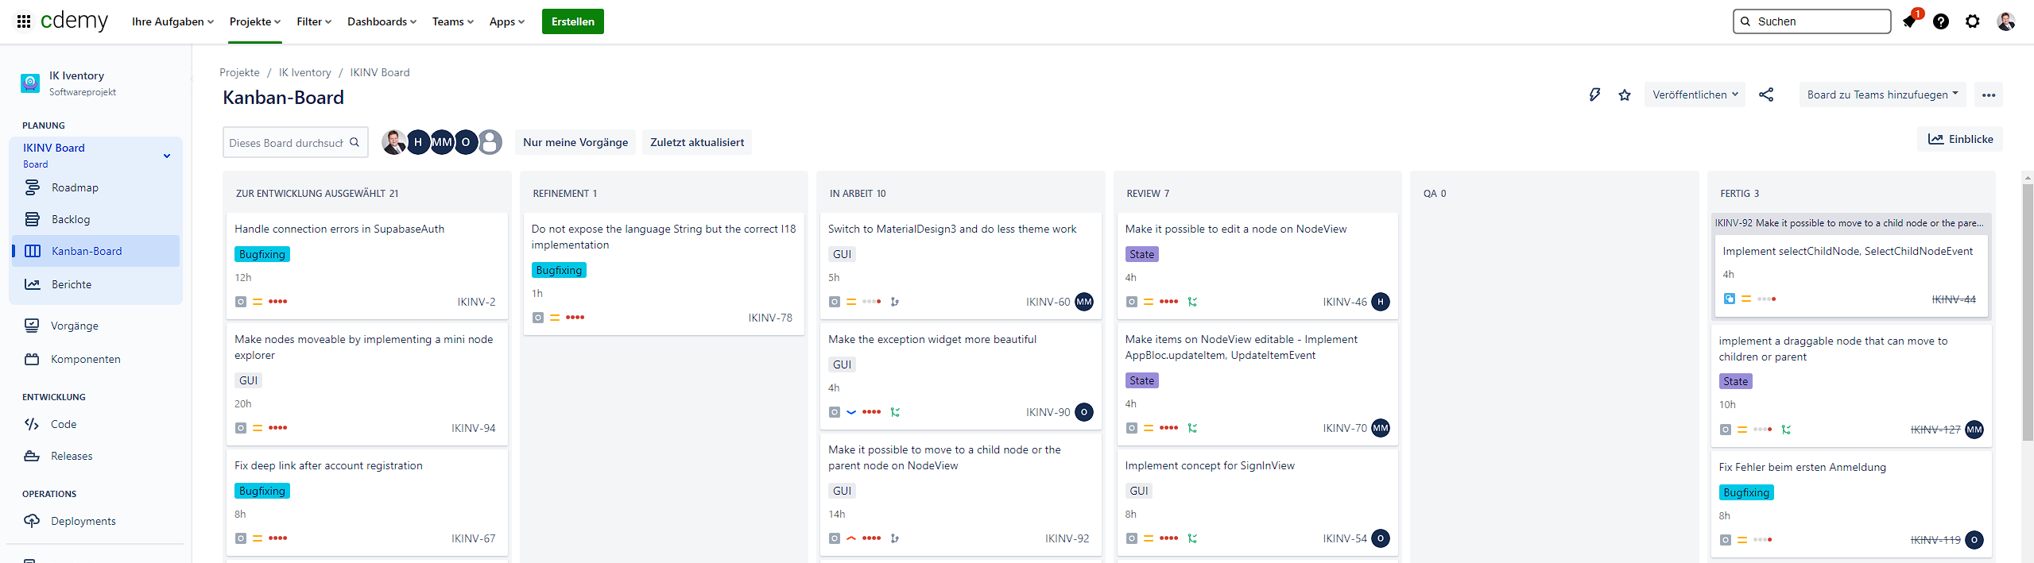This screenshot has width=2034, height=563.
Task: Expand IKINV Board switcher chevron
Action: coord(167,156)
